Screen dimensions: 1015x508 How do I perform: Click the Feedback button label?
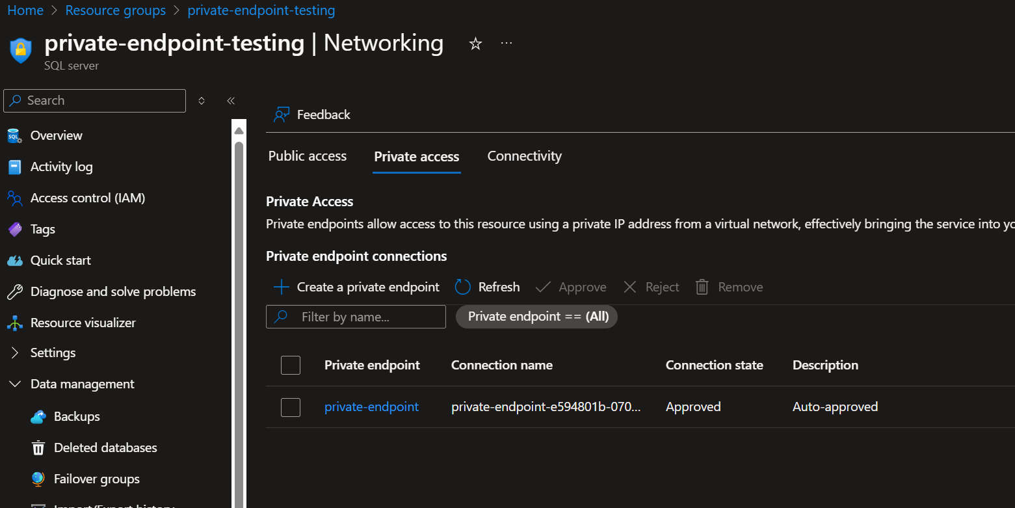pos(324,114)
